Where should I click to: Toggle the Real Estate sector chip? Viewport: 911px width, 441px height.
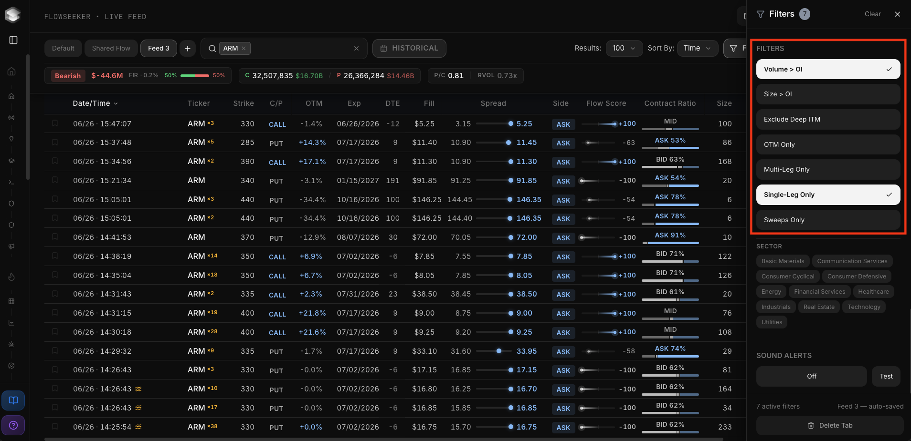coord(819,307)
